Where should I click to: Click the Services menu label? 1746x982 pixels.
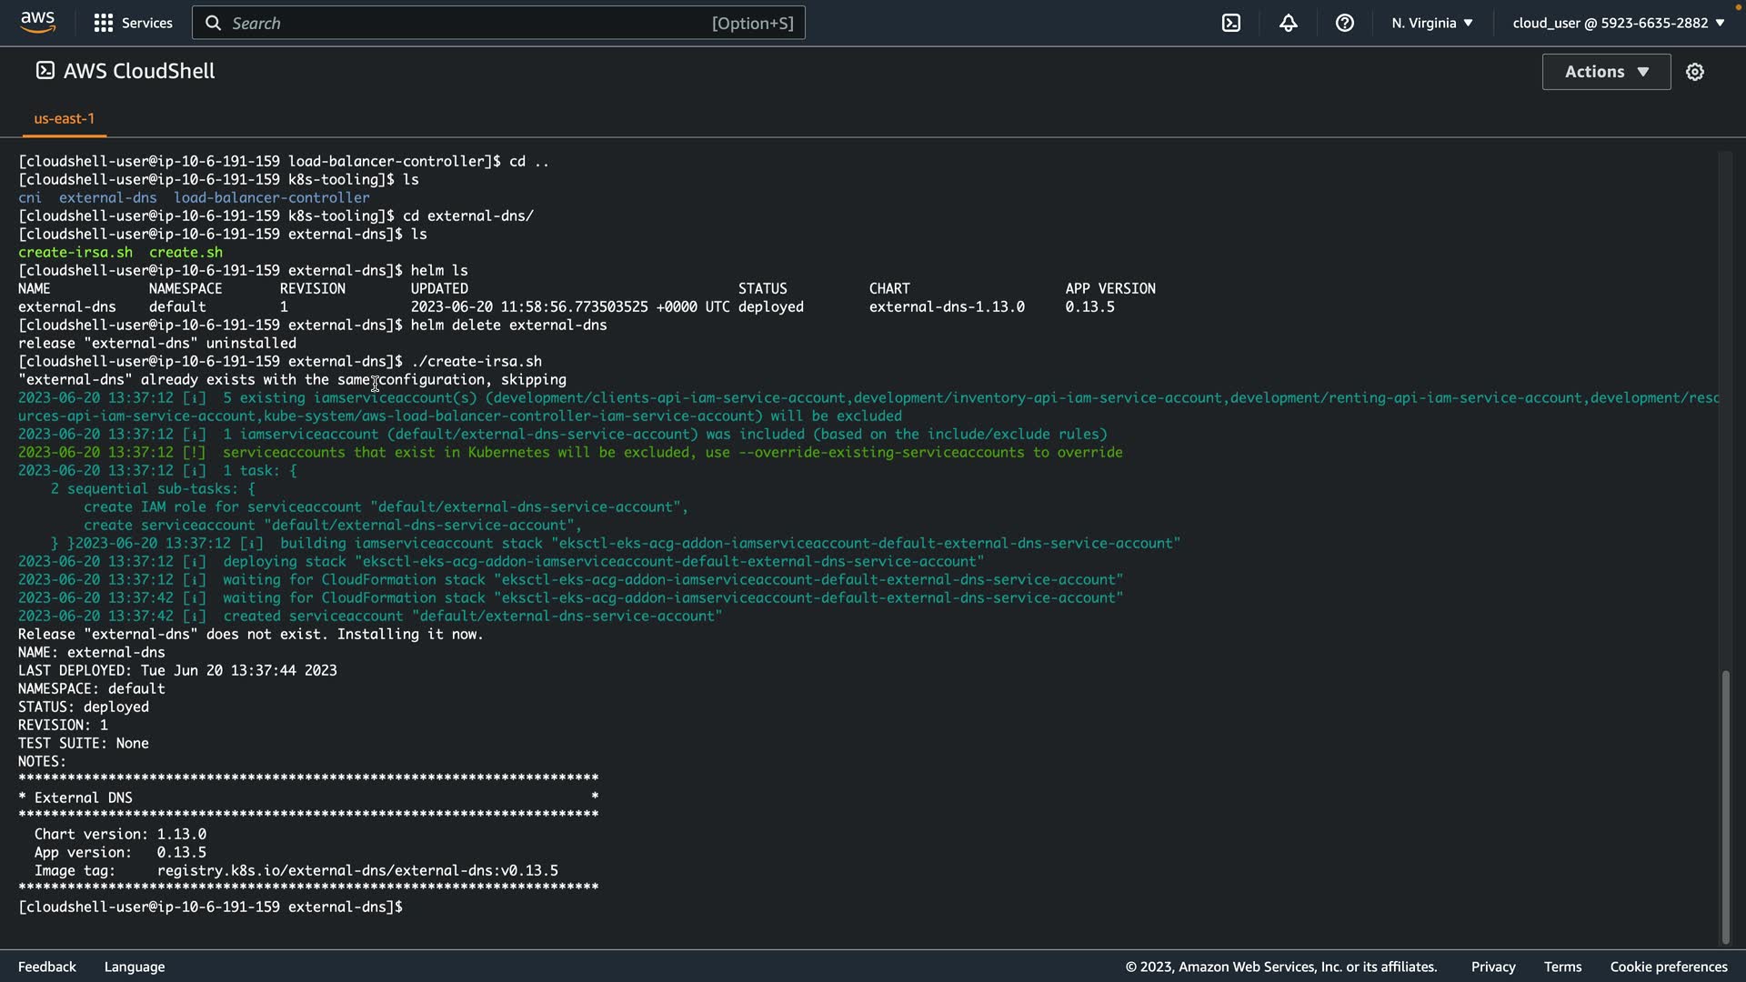[146, 23]
